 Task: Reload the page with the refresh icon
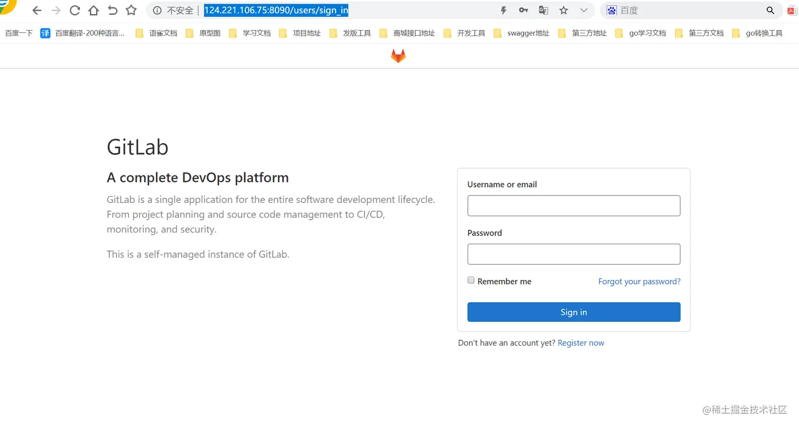[x=75, y=10]
